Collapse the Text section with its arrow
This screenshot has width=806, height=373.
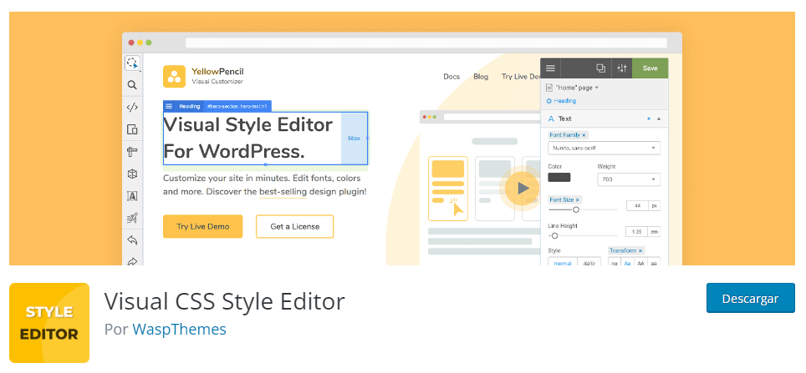[x=659, y=118]
